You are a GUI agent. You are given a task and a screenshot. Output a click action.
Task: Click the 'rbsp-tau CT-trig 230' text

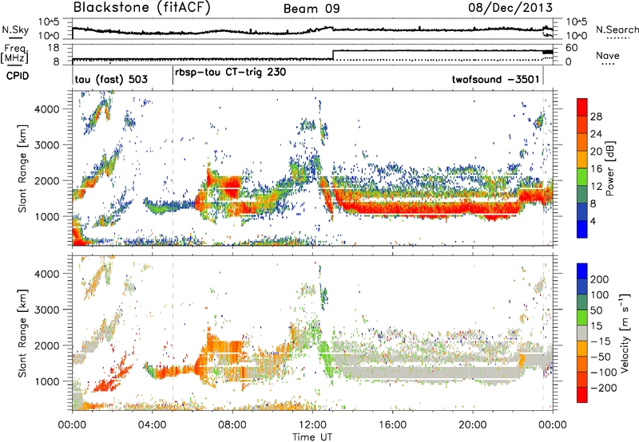click(231, 73)
